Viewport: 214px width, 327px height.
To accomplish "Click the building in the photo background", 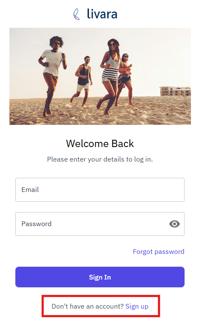I will point(175,91).
